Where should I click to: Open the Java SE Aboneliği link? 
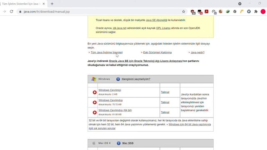point(156,20)
